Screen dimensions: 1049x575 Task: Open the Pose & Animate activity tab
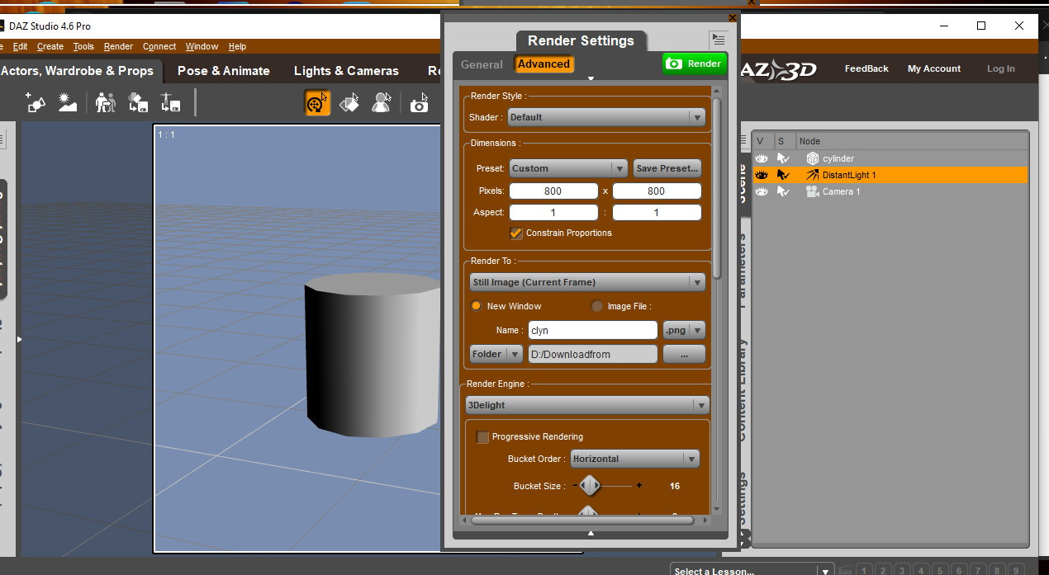click(224, 71)
